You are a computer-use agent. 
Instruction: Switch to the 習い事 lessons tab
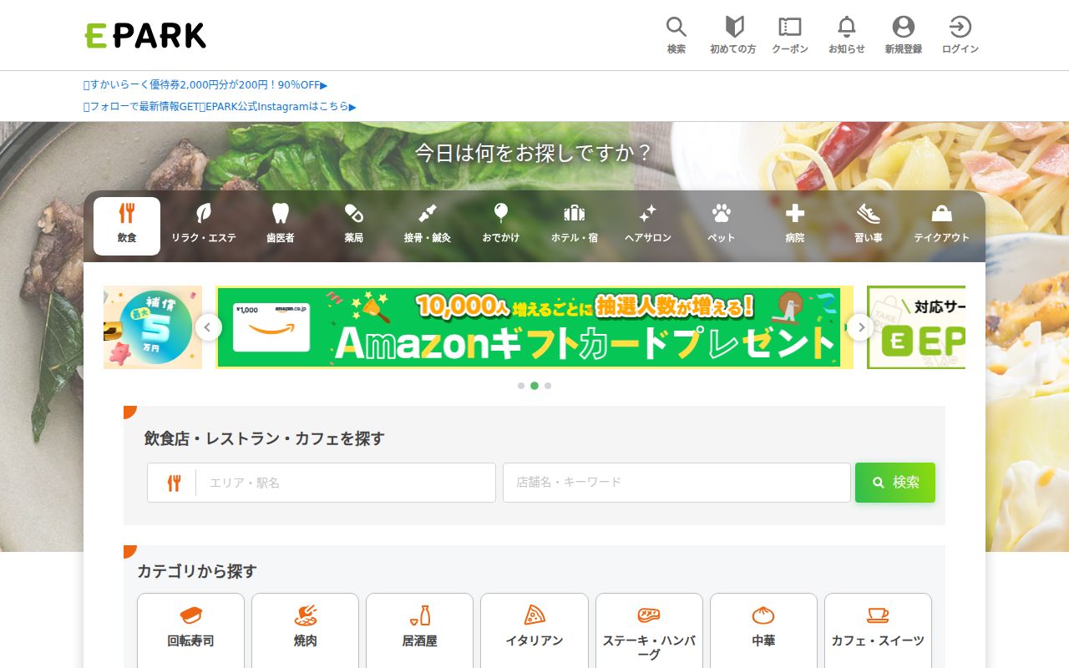coord(869,225)
